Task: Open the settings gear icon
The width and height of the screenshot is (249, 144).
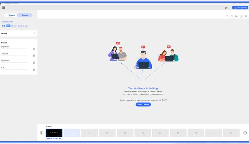Action: (226, 8)
